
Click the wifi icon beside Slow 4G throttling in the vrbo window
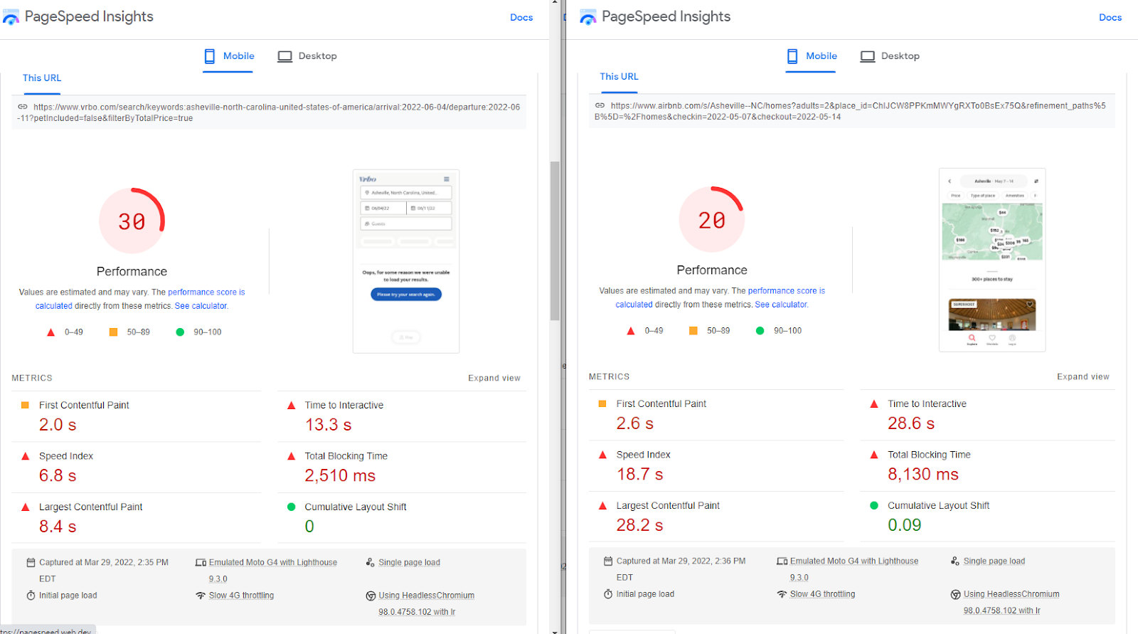(201, 596)
